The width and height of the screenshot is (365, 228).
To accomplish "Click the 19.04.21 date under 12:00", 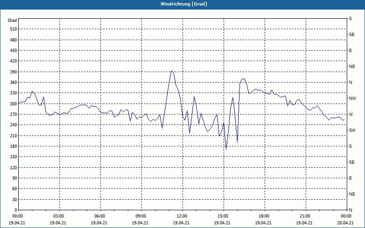I will pyautogui.click(x=181, y=223).
